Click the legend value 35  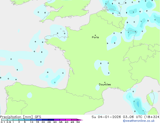point(61,122)
